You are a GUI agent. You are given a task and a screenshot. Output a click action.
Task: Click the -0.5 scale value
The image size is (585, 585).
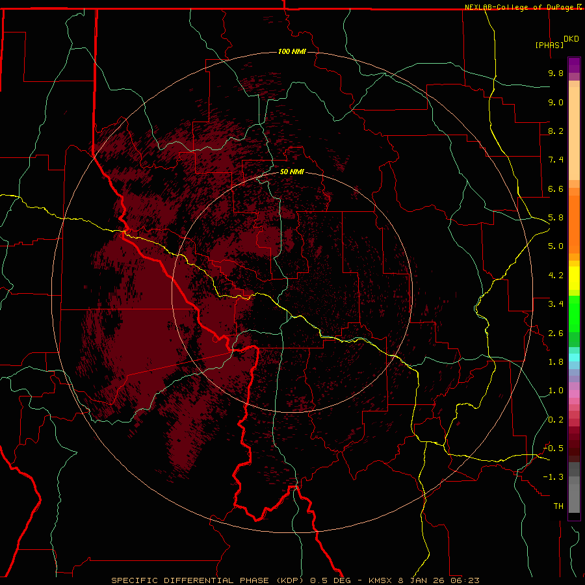(x=553, y=448)
